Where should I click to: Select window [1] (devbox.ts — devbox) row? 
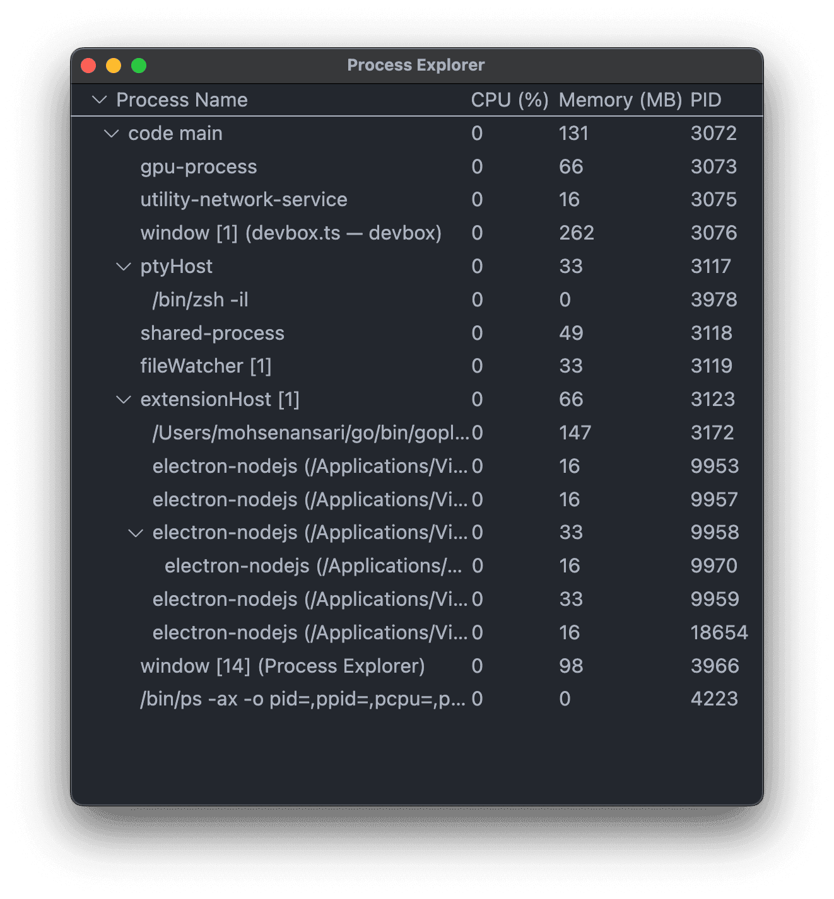[x=417, y=233]
